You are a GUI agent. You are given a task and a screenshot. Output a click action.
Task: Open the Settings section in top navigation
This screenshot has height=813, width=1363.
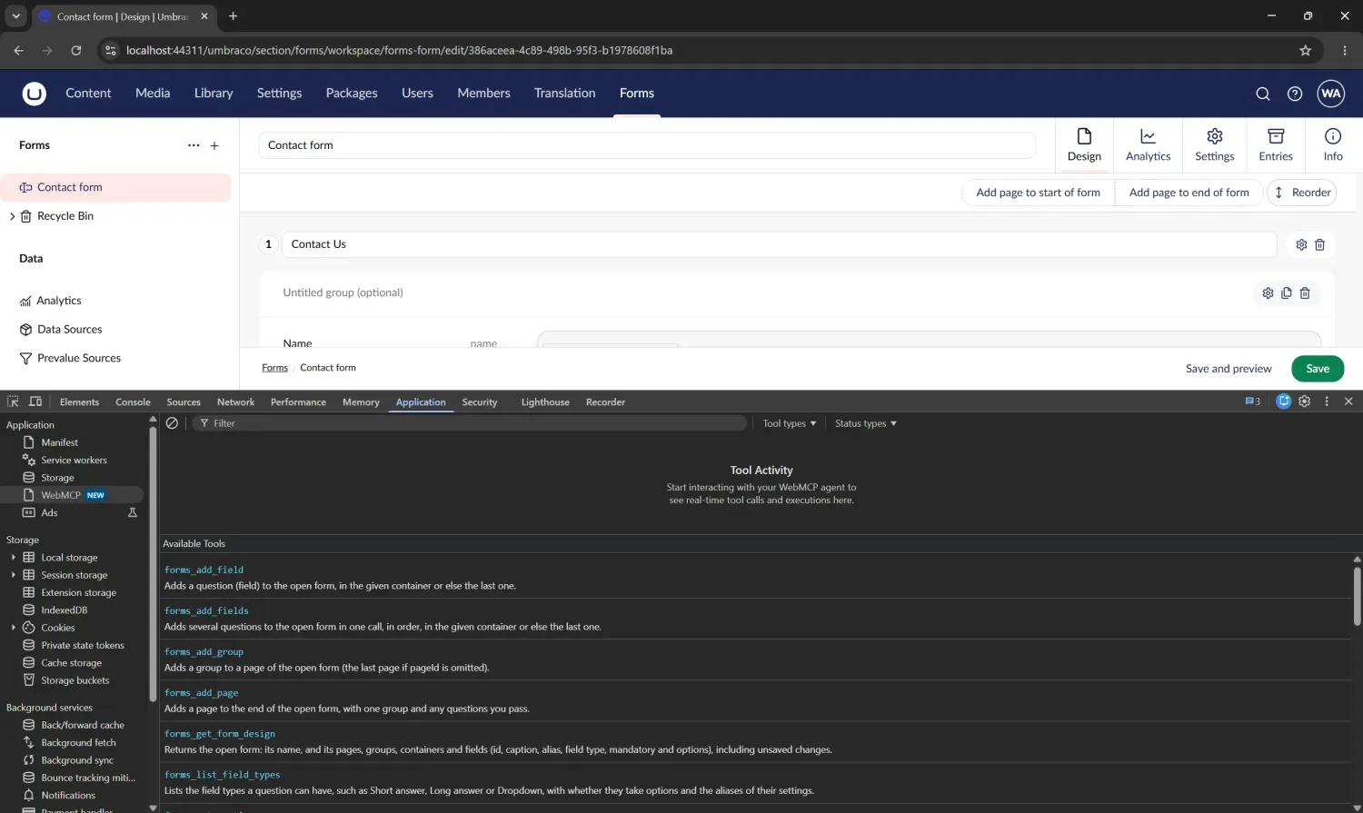click(x=279, y=94)
